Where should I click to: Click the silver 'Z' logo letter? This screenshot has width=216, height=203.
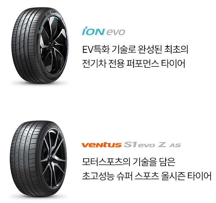tap(162, 145)
